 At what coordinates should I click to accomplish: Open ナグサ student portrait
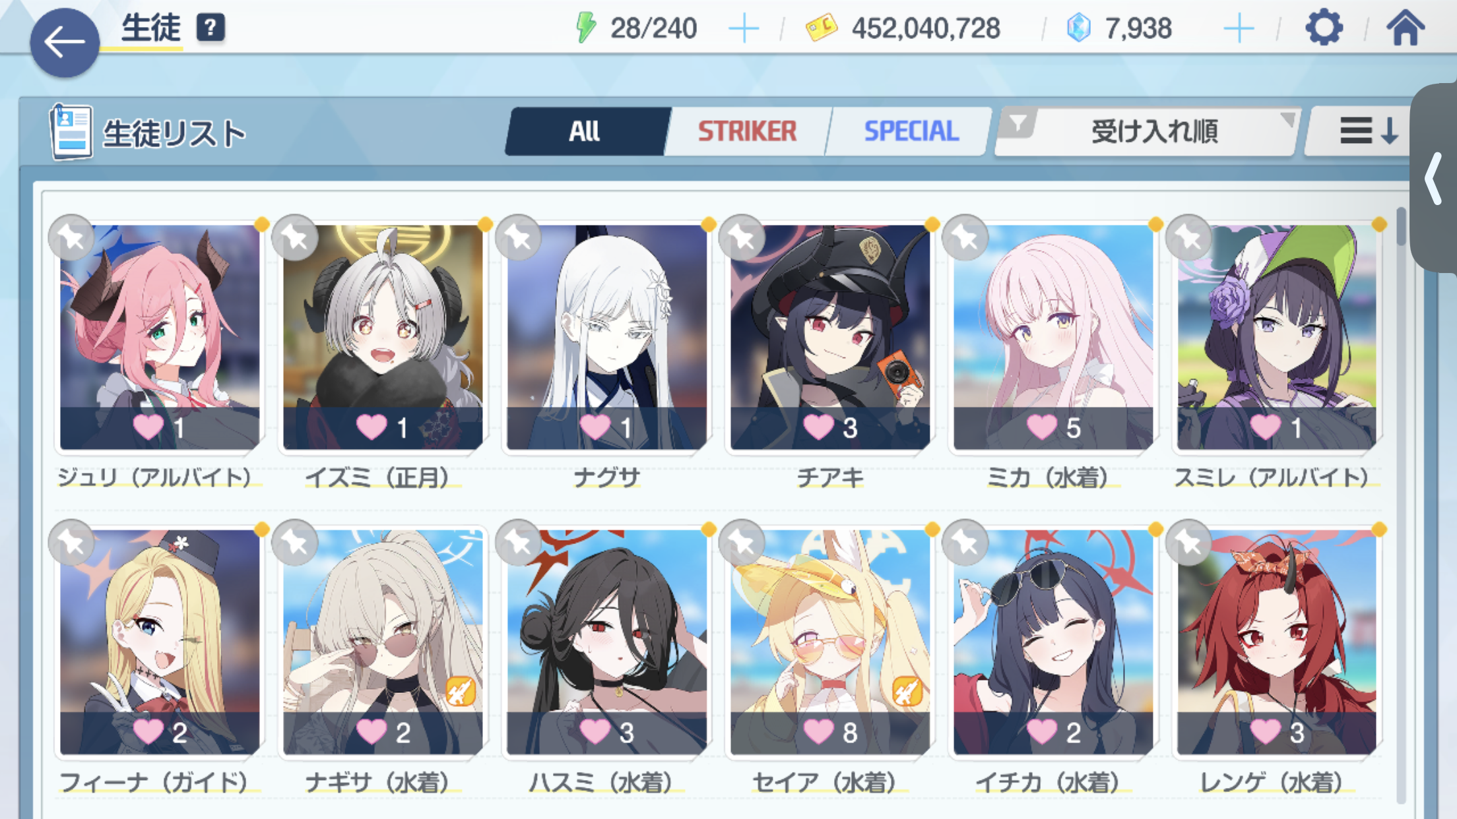pyautogui.click(x=606, y=337)
